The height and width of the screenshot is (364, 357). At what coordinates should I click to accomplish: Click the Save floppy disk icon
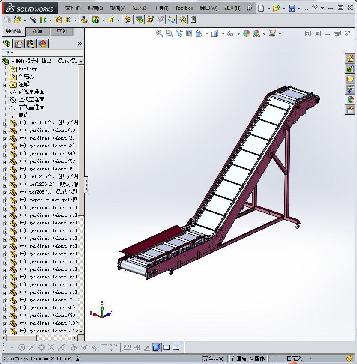(292, 8)
